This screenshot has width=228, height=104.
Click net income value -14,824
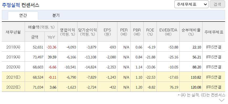tap(91, 67)
